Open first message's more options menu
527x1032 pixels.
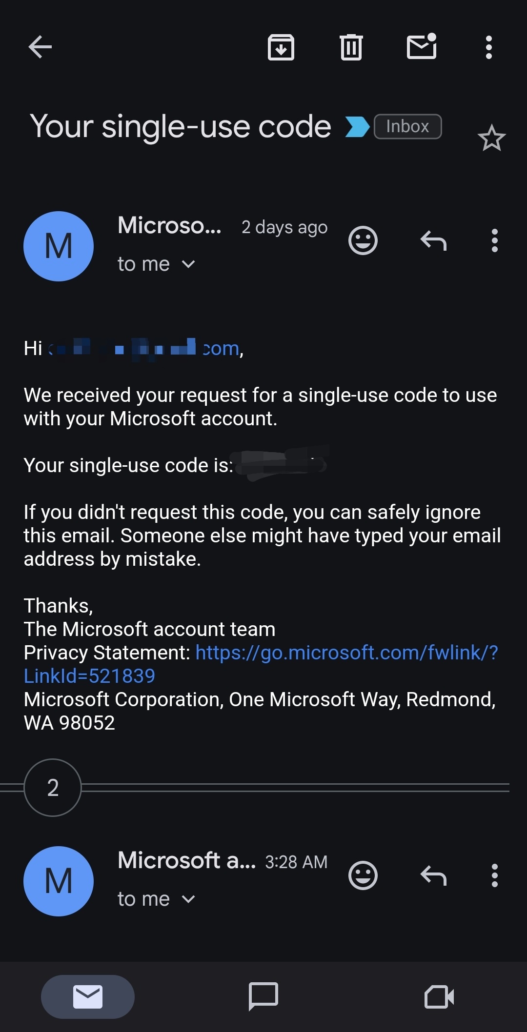(x=494, y=240)
